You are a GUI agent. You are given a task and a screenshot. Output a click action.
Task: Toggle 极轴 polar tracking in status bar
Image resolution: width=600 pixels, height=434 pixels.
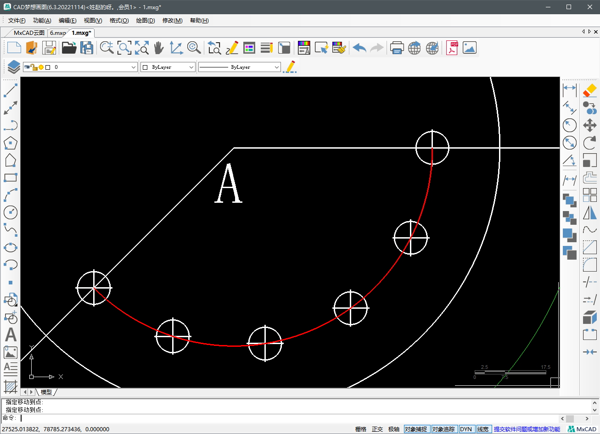(x=394, y=429)
